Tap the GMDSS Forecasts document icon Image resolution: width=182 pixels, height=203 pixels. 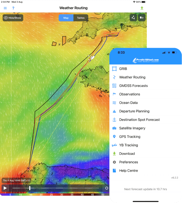[x=114, y=86]
